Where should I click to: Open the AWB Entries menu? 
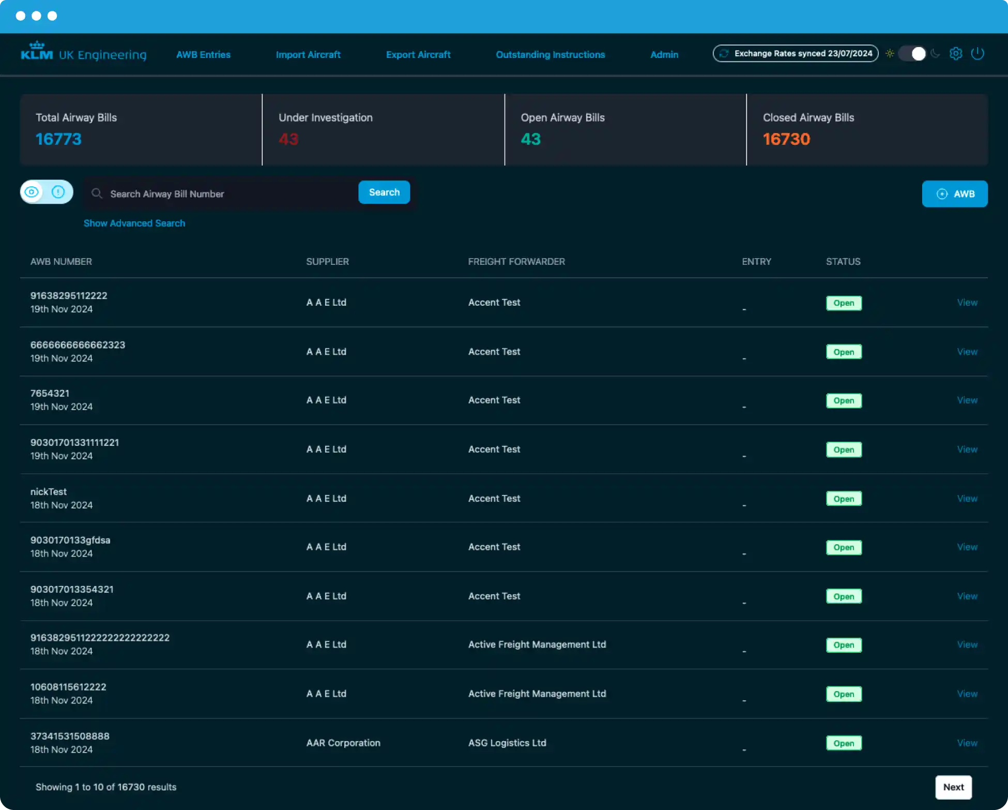(x=203, y=54)
